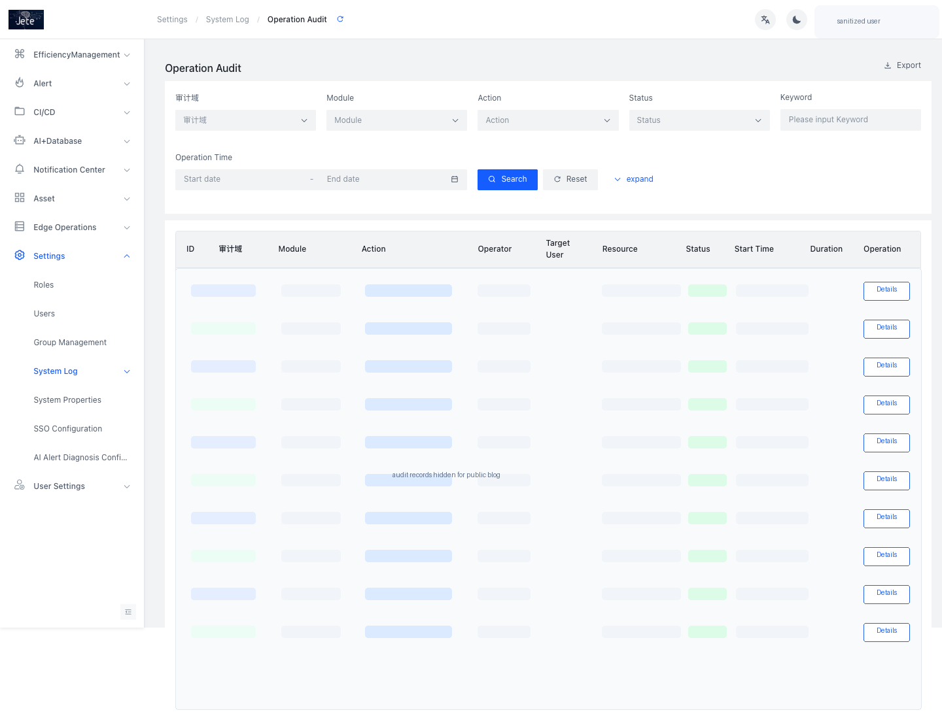Click the End date field
The width and height of the screenshot is (942, 725).
click(385, 179)
